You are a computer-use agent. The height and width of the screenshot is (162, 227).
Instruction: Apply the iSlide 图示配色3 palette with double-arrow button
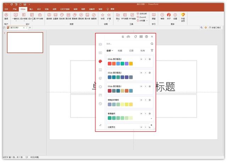click(x=141, y=59)
